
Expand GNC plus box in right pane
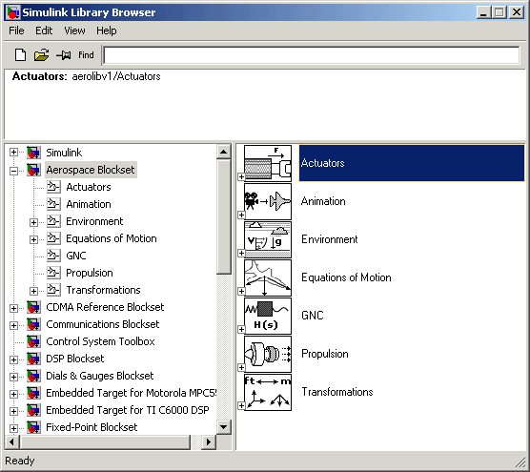click(x=241, y=329)
